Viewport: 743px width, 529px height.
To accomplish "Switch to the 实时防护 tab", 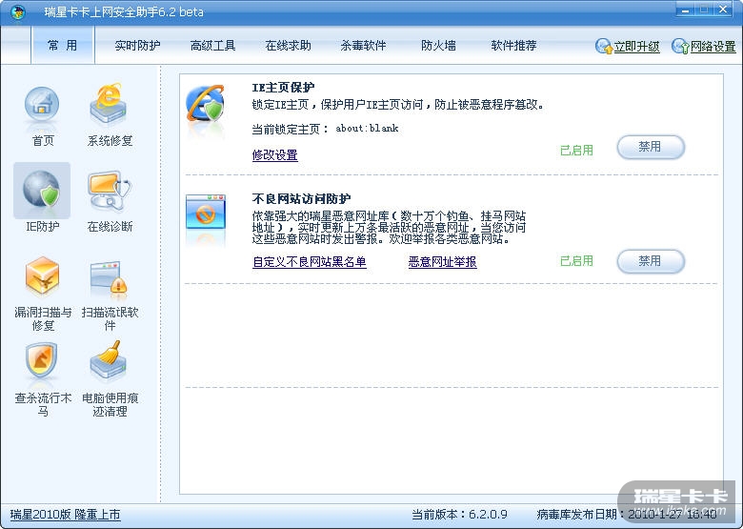I will pyautogui.click(x=137, y=46).
